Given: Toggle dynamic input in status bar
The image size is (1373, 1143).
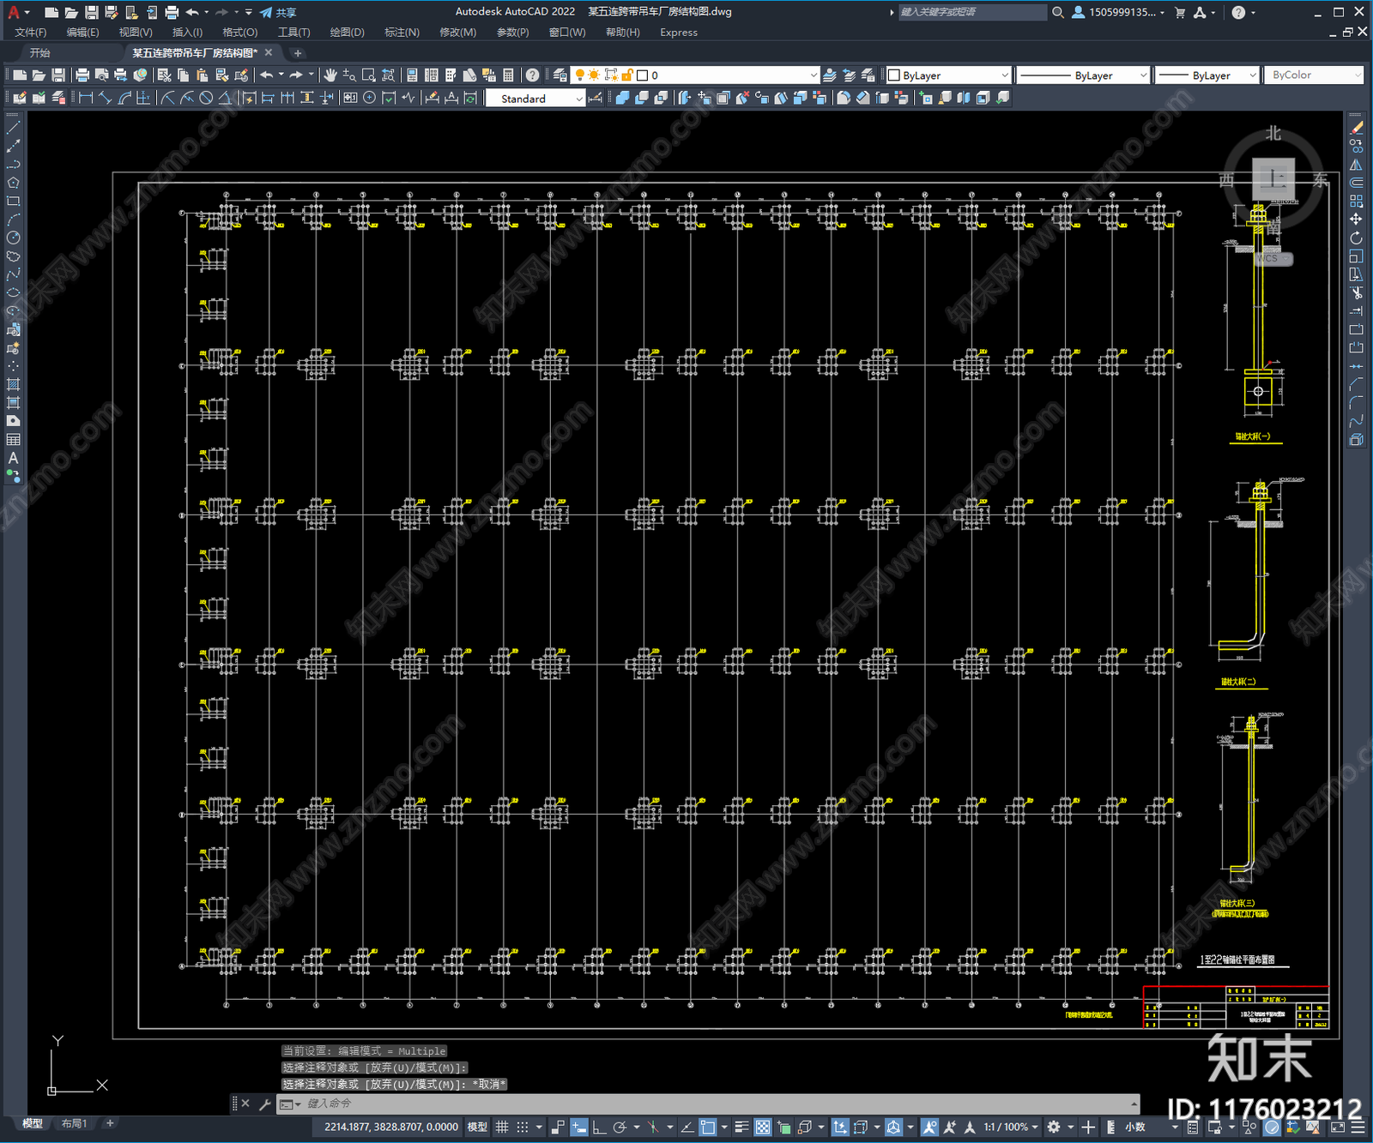Looking at the screenshot, I should pyautogui.click(x=579, y=1127).
